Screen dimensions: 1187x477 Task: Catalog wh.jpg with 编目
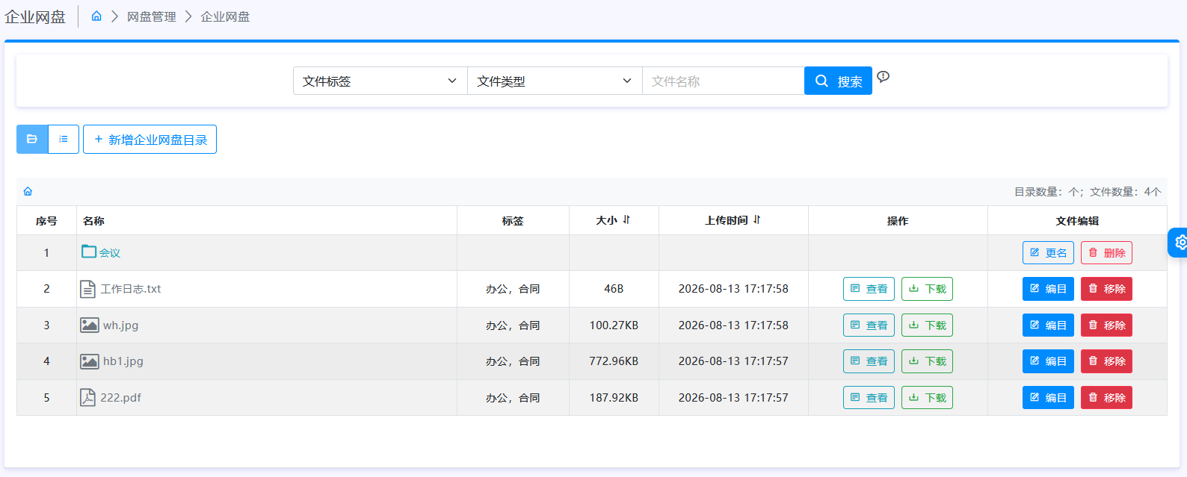(x=1048, y=325)
